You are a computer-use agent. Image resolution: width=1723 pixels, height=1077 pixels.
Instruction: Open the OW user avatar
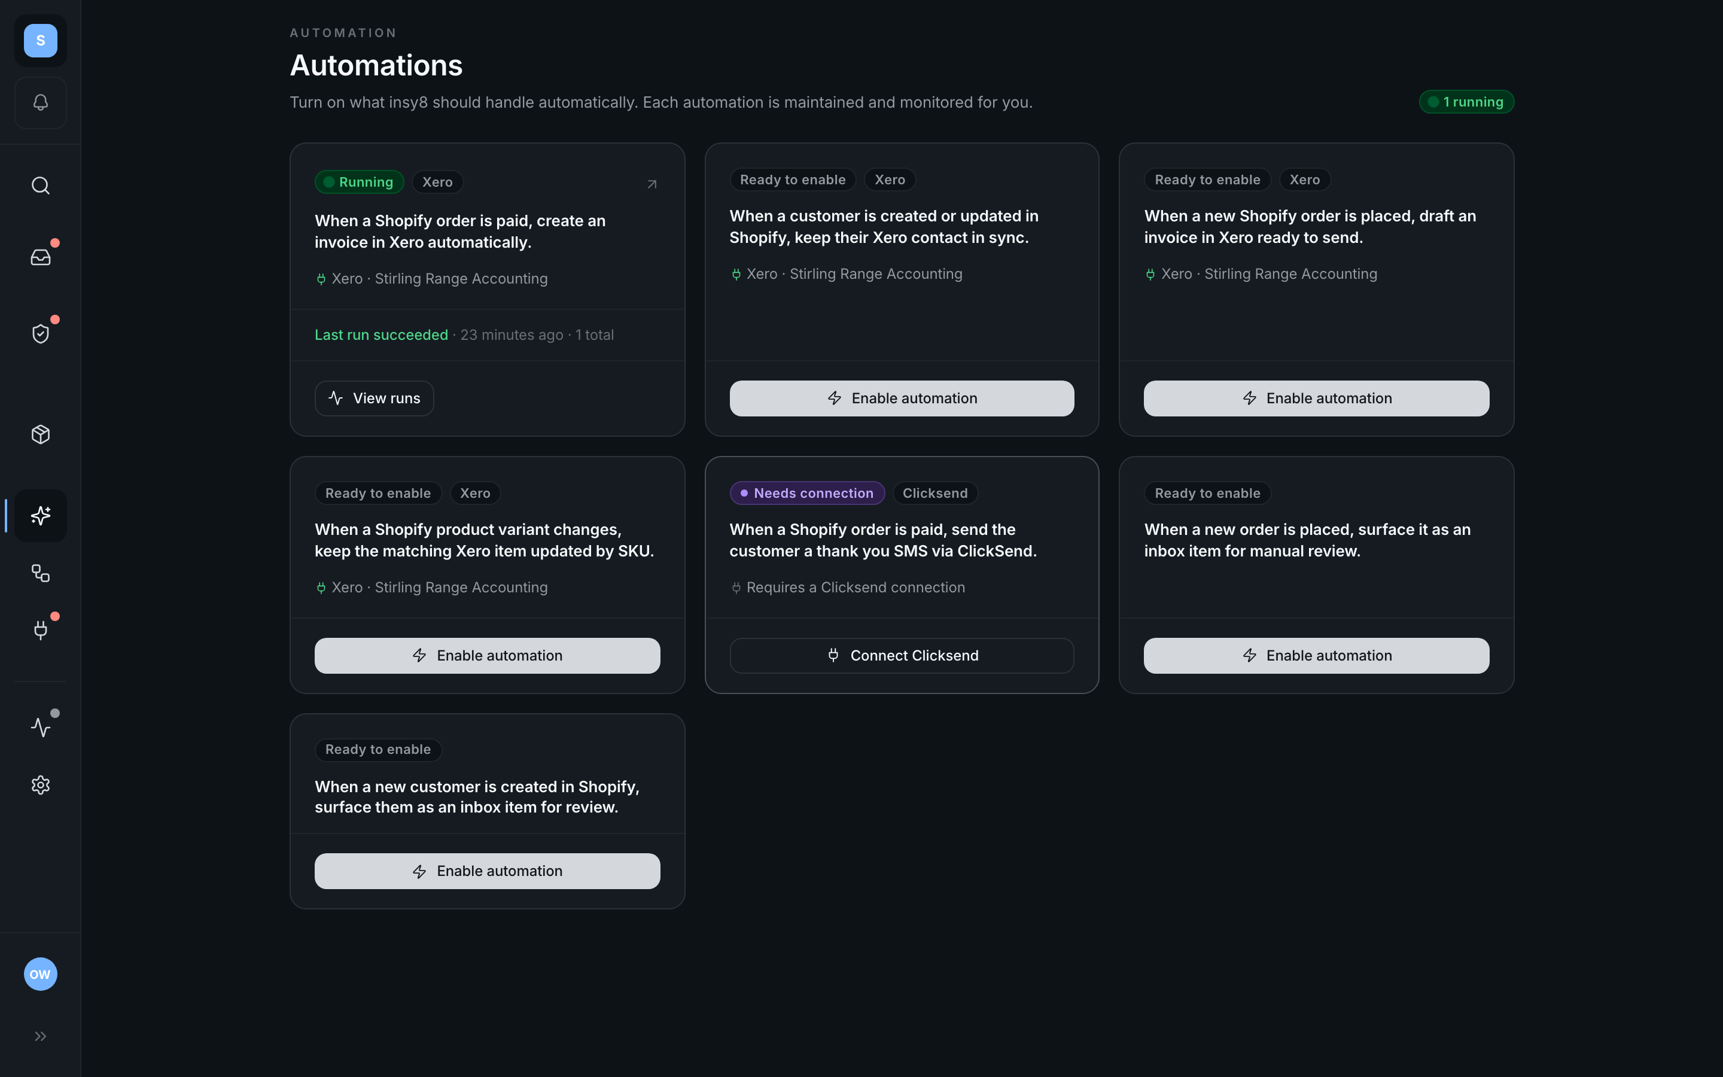click(41, 975)
